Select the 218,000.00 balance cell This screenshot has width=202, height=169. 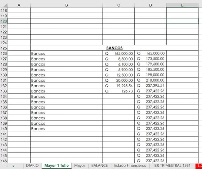pyautogui.click(x=150, y=80)
